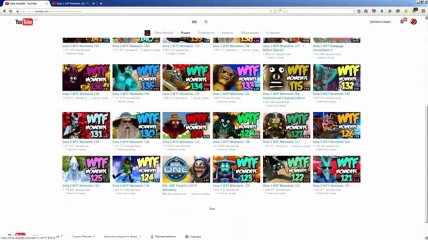Click the ESL ONE Frankfurt 2015 Moments title
Screen dimensions: 428x240
[x=180, y=187]
